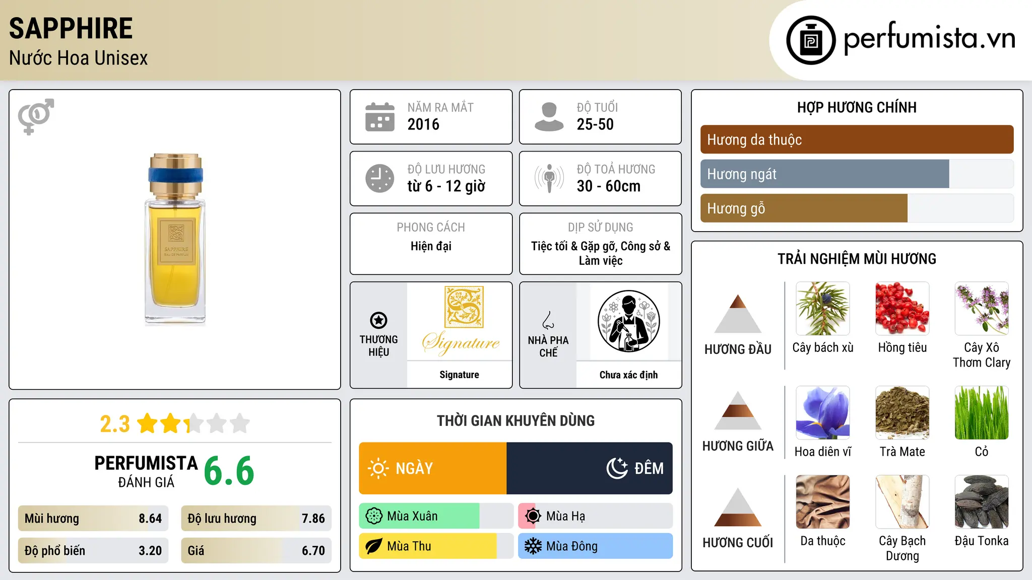Click the SAPPHIRE product title
1032x580 pixels.
[71, 28]
